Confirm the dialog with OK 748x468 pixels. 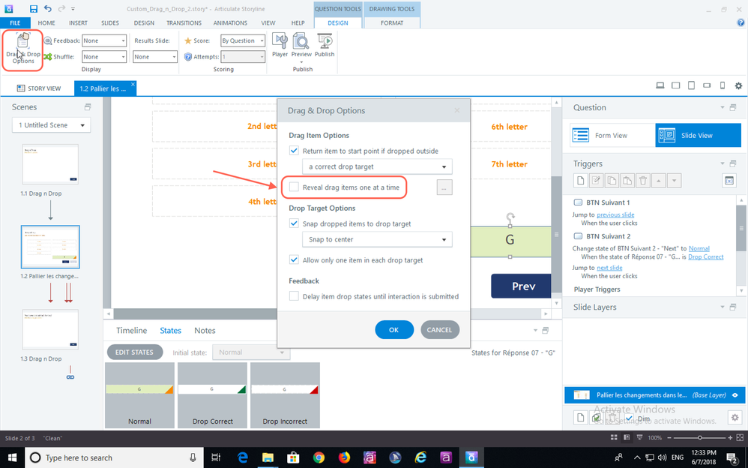click(394, 329)
